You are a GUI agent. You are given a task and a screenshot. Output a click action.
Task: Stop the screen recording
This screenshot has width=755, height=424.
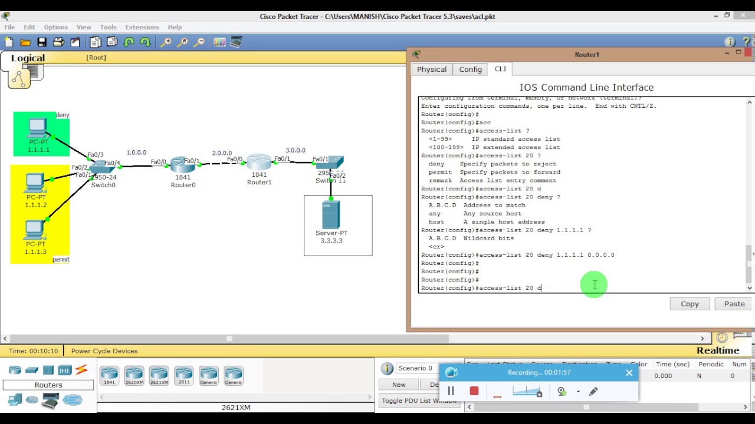pos(474,391)
